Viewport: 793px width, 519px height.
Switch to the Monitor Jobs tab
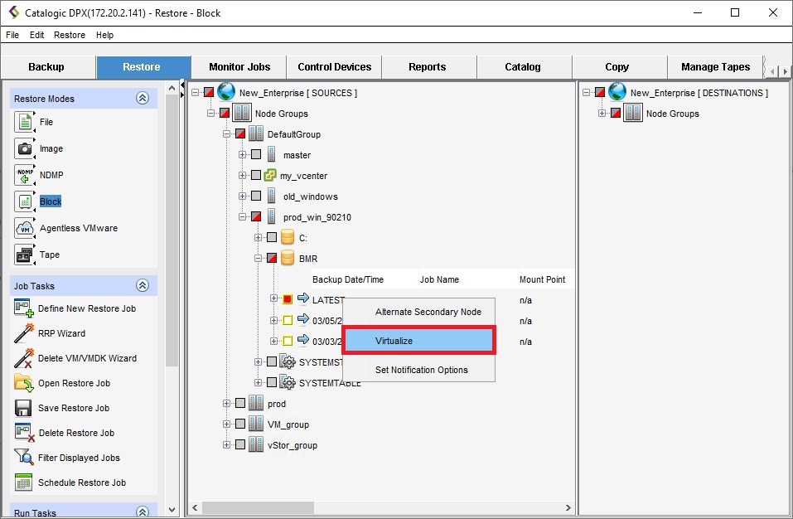(239, 66)
